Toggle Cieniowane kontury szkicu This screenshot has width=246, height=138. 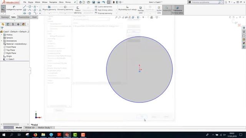click(x=178, y=10)
